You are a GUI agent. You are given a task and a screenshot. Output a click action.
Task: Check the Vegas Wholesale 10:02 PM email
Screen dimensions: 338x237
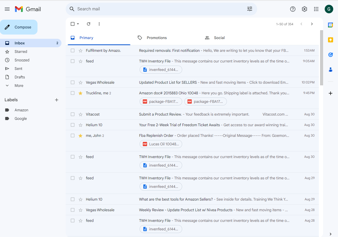(73, 82)
